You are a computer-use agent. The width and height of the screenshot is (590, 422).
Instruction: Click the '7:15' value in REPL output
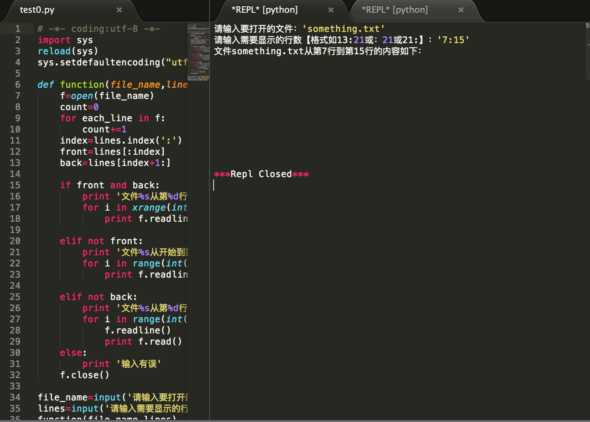(453, 40)
